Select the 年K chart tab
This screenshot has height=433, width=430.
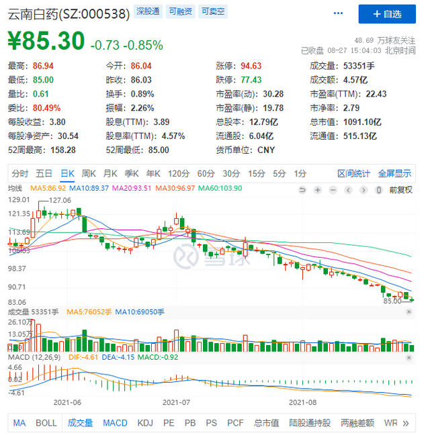click(153, 174)
